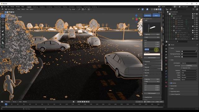Viewport: 199px width, 112px height.
Task: Open the outliner filter funnel icon
Action: pyautogui.click(x=193, y=9)
